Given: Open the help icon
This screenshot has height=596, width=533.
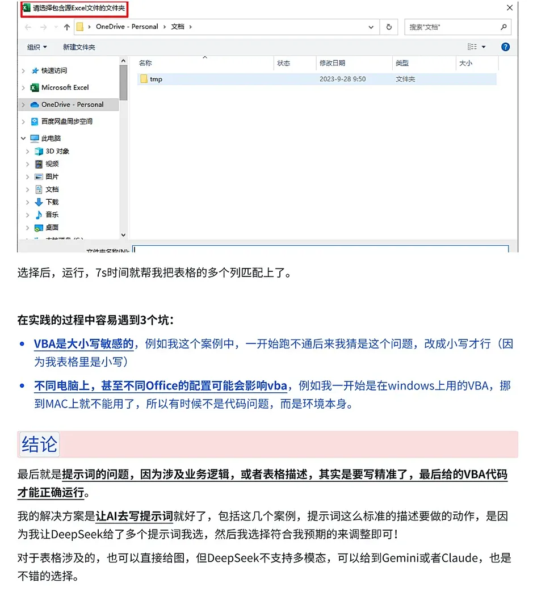Looking at the screenshot, I should click(x=505, y=47).
